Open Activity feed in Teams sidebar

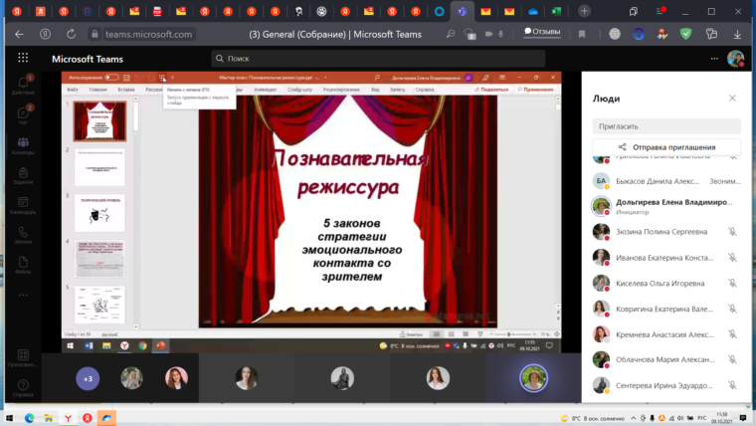(22, 85)
